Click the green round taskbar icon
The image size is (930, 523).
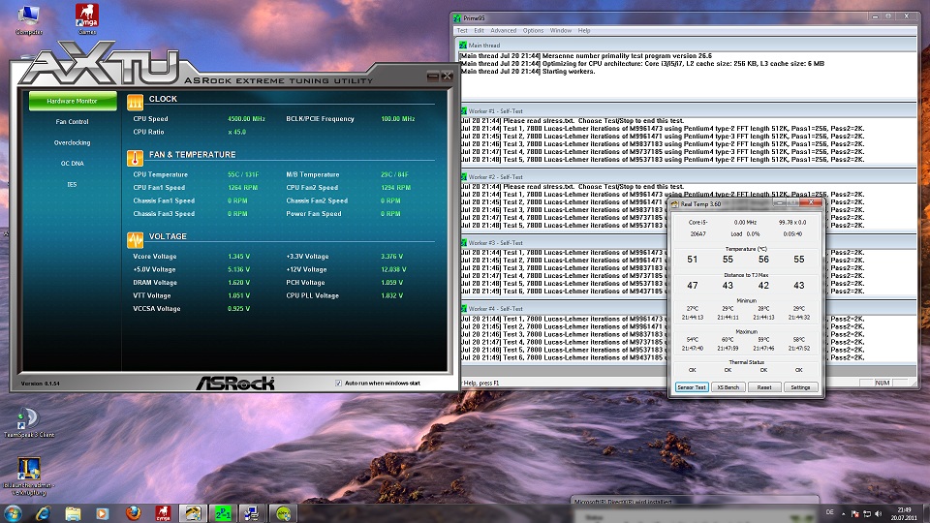click(283, 513)
